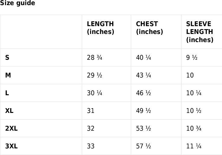Screen dimensions: 222x155
Task: Click the 40 ¼ chest value
Action: pos(144,58)
